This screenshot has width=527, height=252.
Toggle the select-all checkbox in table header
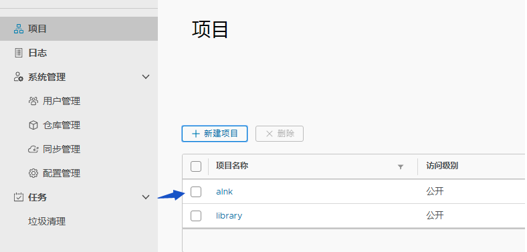point(196,166)
